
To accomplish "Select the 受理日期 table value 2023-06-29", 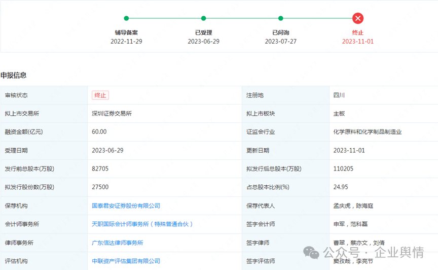I will point(107,151).
